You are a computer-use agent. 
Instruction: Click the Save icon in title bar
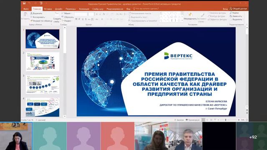[x=24, y=3]
